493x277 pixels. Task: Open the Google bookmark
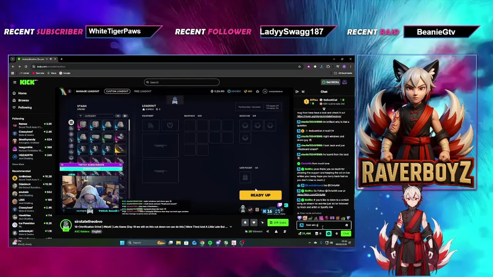click(x=65, y=73)
